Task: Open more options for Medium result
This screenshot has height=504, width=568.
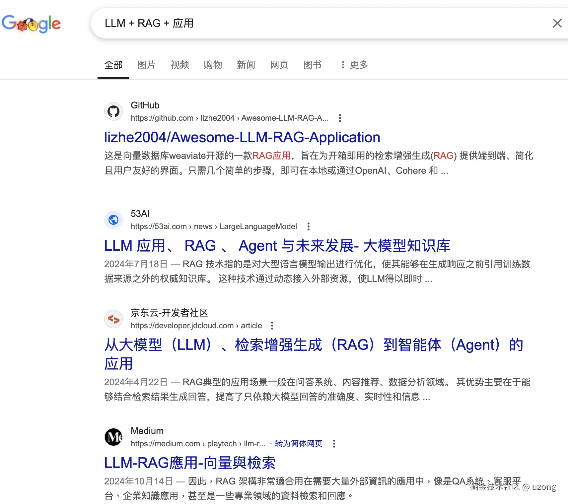Action: pos(334,444)
